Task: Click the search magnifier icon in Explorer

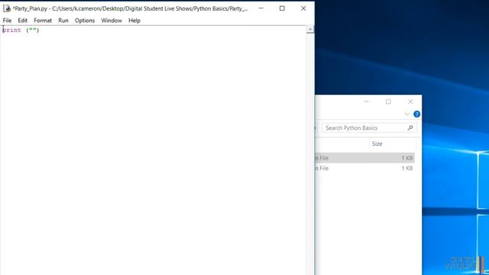Action: (410, 128)
